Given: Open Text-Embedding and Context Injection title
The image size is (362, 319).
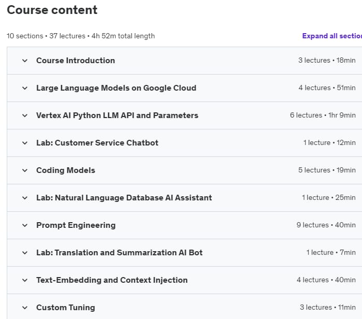Looking at the screenshot, I should [112, 280].
